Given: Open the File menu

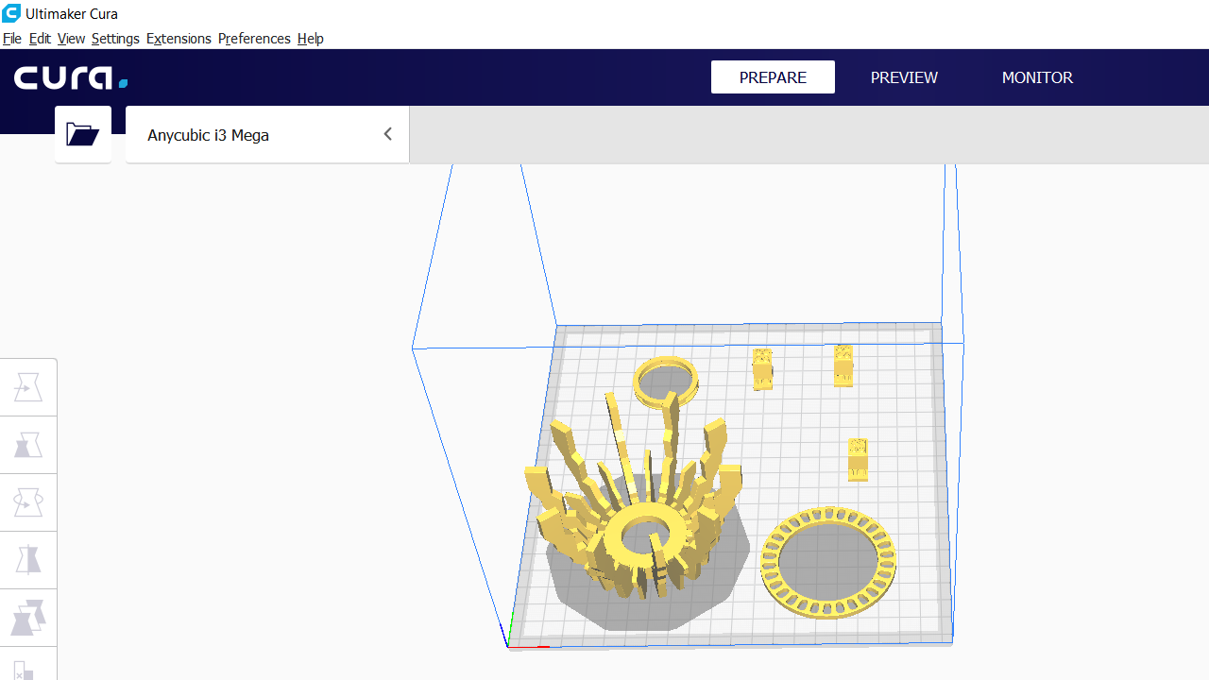Looking at the screenshot, I should tap(12, 39).
